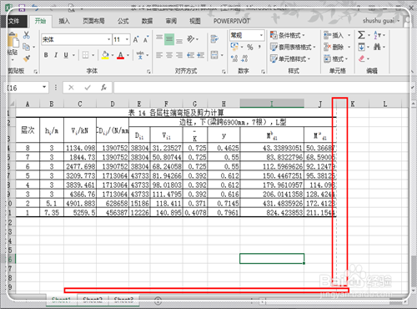The height and width of the screenshot is (309, 417).
Task: Toggle Underline formatting
Action: pyautogui.click(x=66, y=55)
